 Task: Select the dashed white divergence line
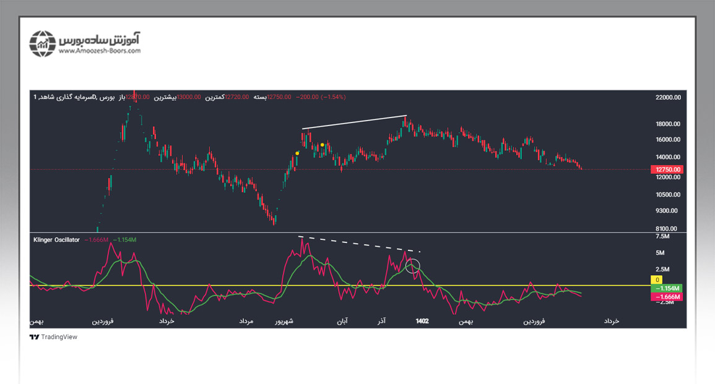click(359, 244)
